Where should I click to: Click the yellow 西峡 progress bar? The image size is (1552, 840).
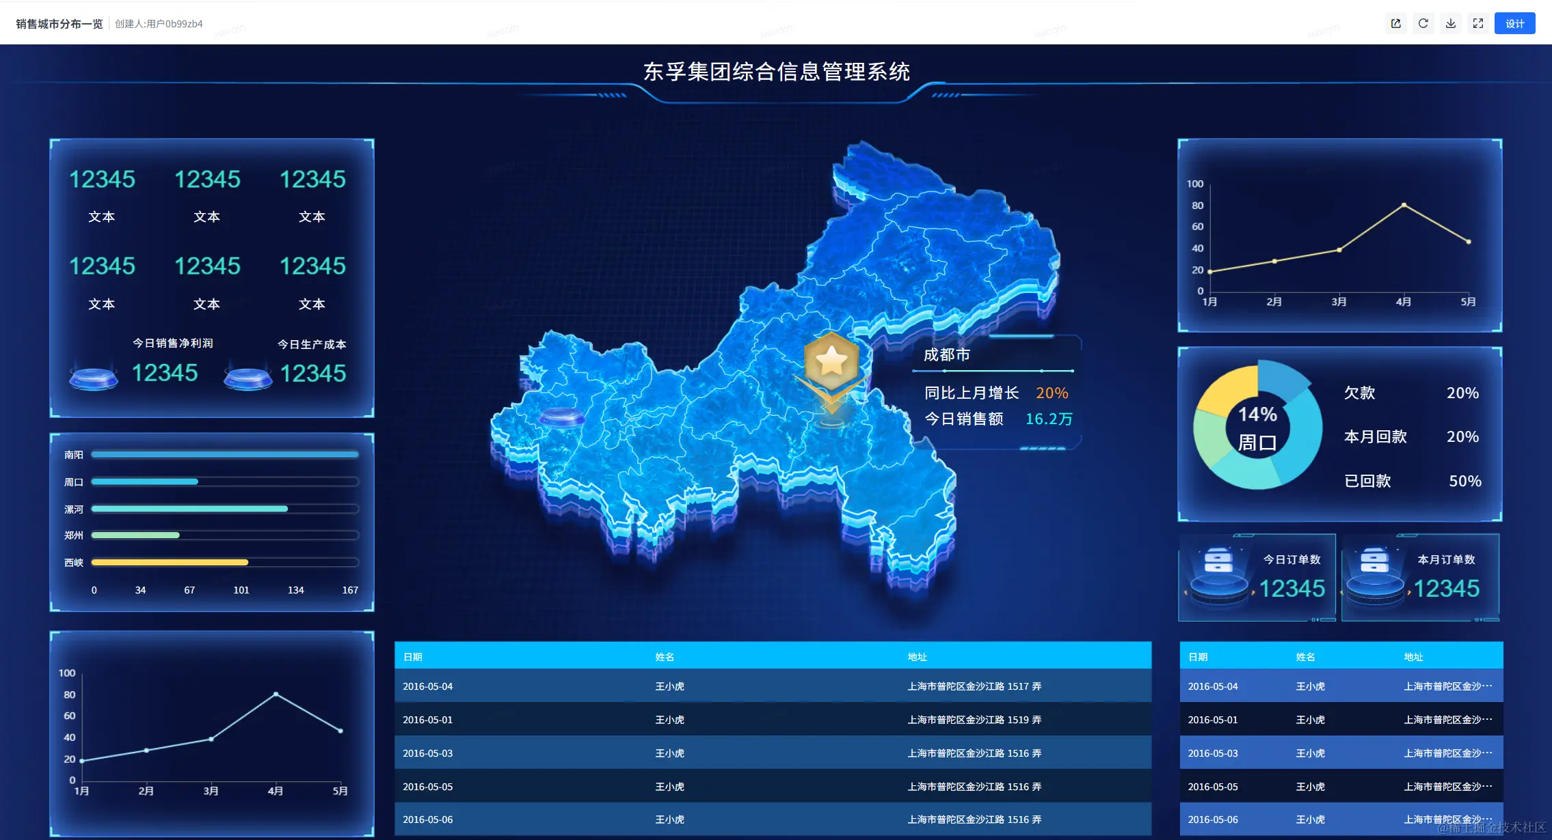pos(170,563)
